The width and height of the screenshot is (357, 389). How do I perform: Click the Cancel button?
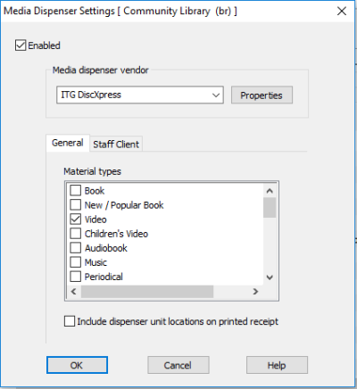coord(178,365)
